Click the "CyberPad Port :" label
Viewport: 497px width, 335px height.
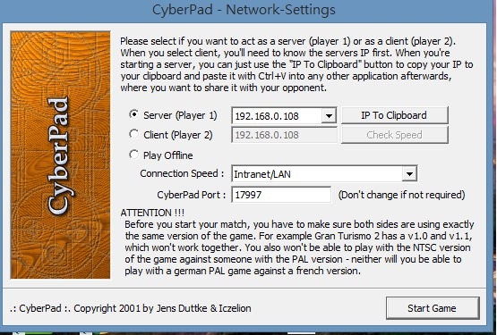click(x=191, y=195)
